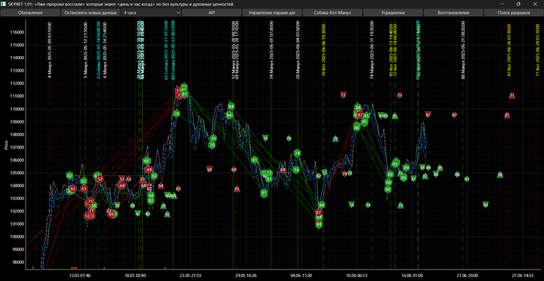Image resolution: width=544 pixels, height=281 pixels.
Task: Select the green up-triangle marker 74
Action: (x=400, y=205)
